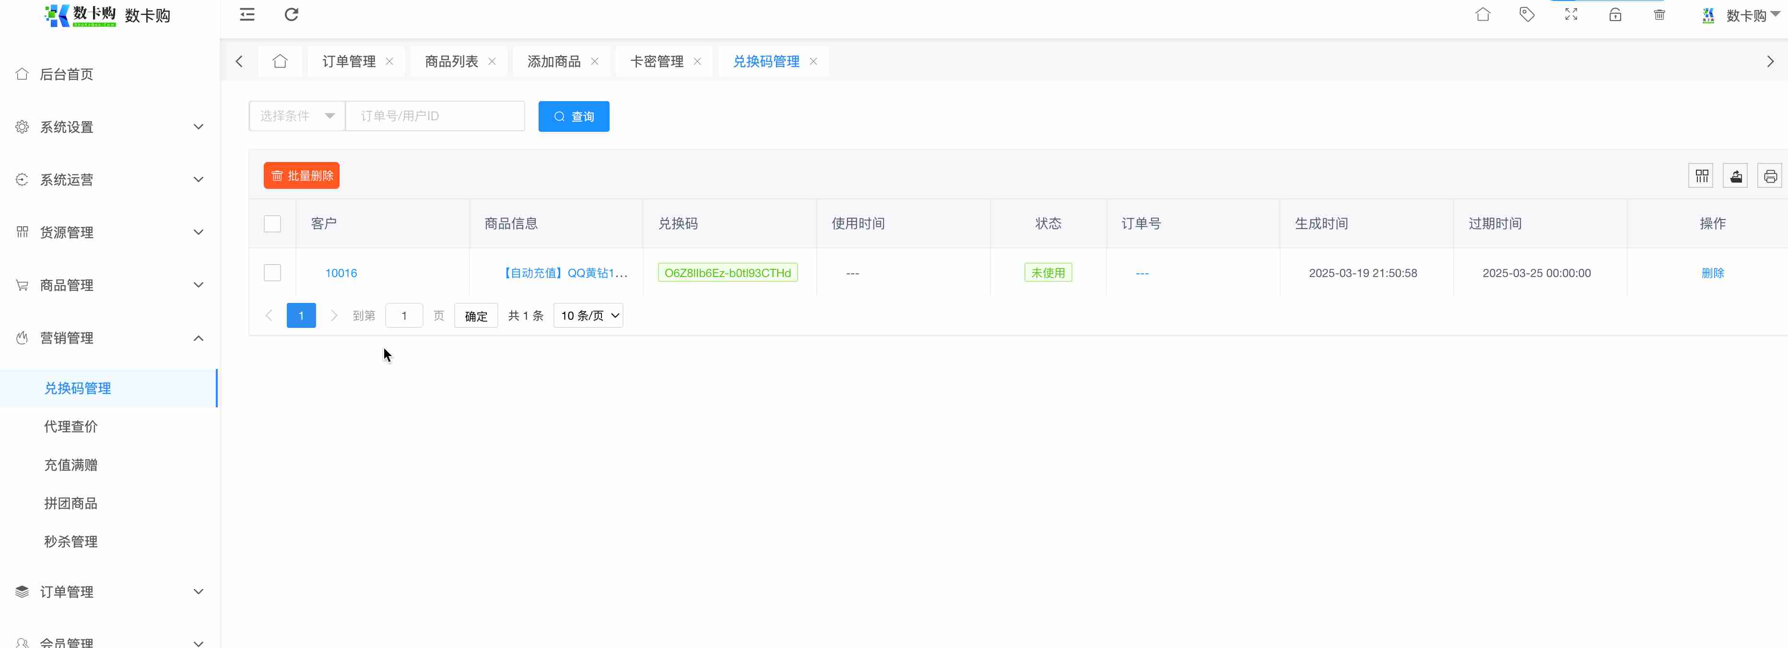Toggle the sidebar collapse icon
Image resolution: width=1788 pixels, height=648 pixels.
(x=247, y=14)
